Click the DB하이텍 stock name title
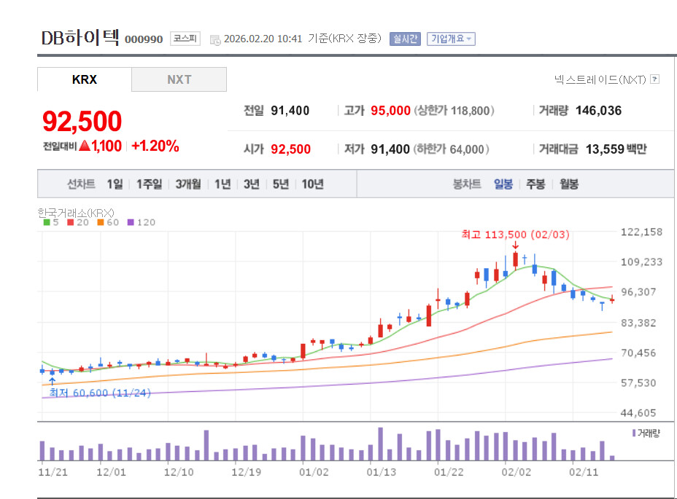 tap(80, 38)
